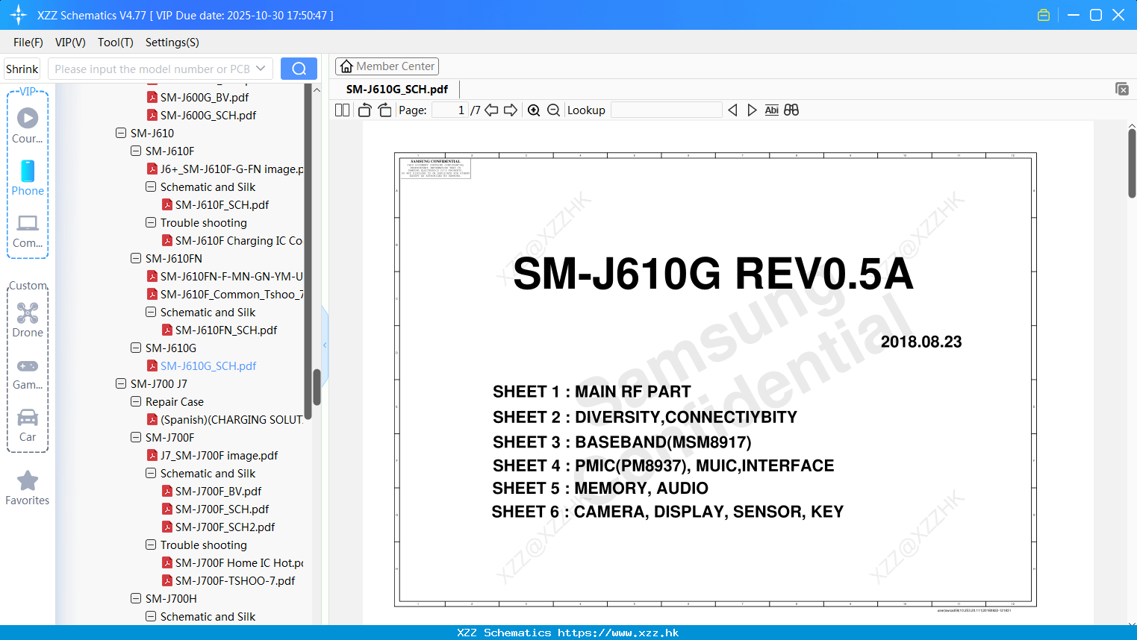
Task: Click the binoculars search icon
Action: click(791, 110)
